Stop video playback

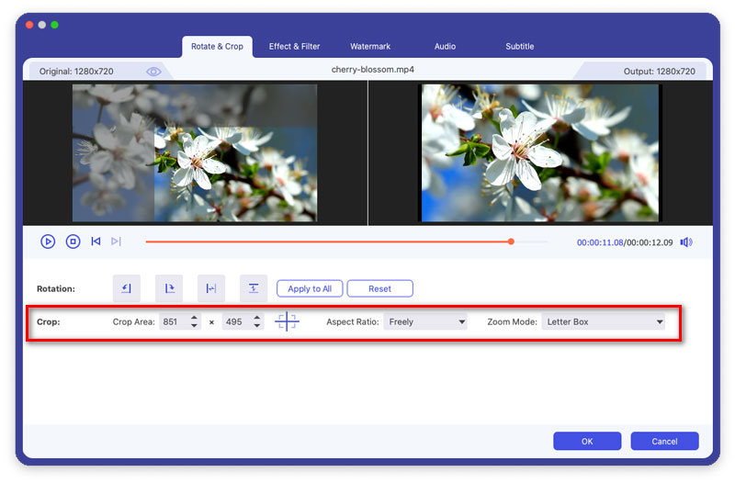tap(73, 241)
